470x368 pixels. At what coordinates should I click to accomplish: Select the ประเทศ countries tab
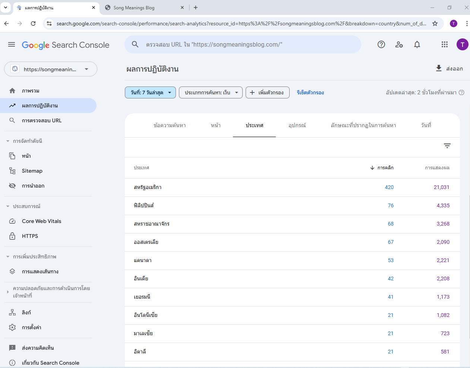255,125
